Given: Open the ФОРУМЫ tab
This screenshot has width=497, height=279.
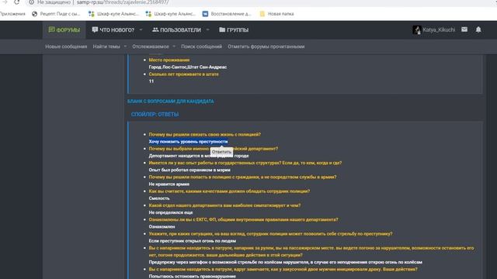Looking at the screenshot, I should coord(64,30).
